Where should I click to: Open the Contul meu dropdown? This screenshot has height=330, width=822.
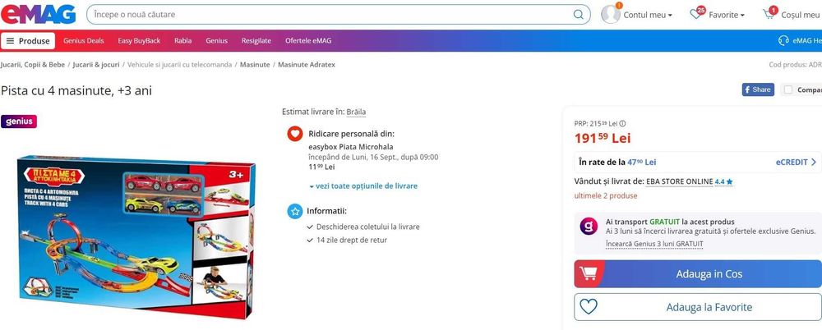[x=648, y=16]
